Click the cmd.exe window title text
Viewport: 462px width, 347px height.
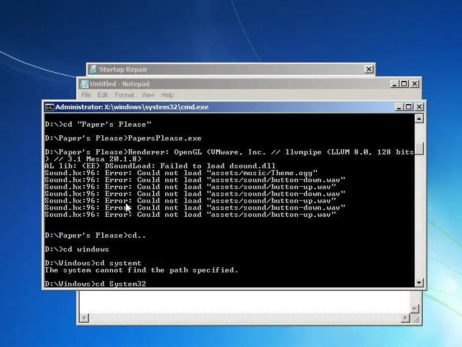pos(132,107)
